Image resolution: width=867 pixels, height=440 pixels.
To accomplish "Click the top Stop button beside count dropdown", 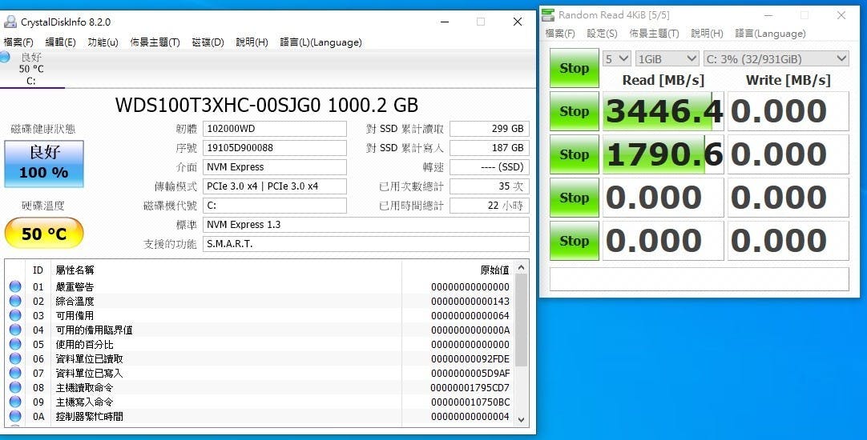I will [x=574, y=68].
